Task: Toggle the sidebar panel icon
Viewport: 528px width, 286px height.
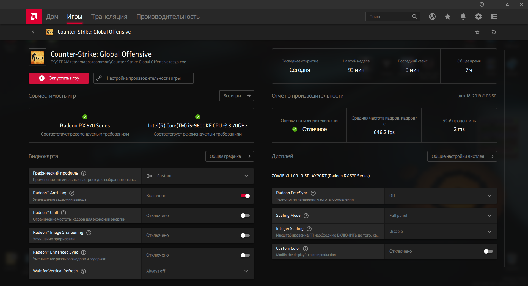Action: pyautogui.click(x=494, y=16)
